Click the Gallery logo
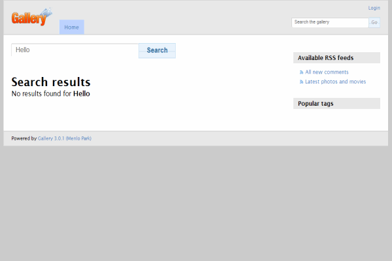 pyautogui.click(x=32, y=17)
